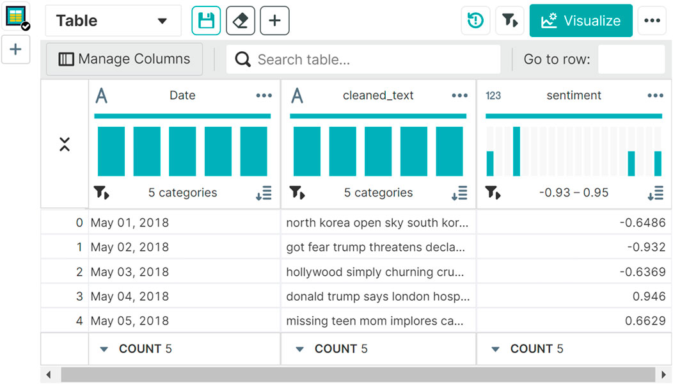Filter the sentiment column
673x384 pixels.
(x=493, y=193)
